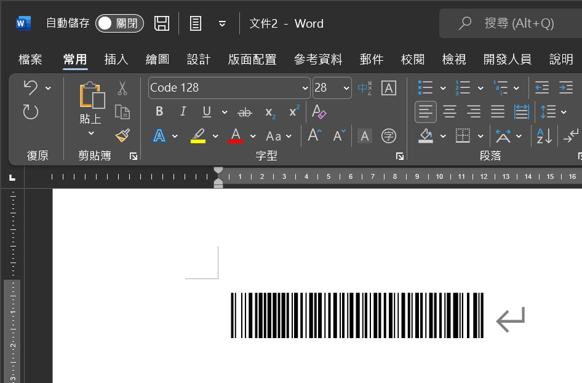Click the Increase Font Size icon

315,136
